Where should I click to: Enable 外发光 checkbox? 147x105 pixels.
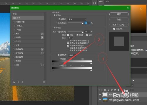[14, 61]
